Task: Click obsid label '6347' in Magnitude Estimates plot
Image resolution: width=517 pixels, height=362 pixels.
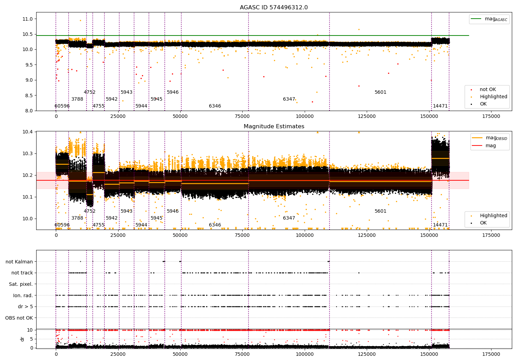Action: [289, 218]
